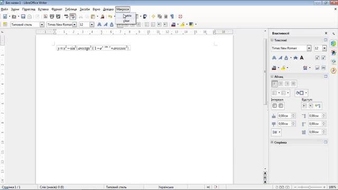Open sidebar font name dropdown

[x=309, y=48]
